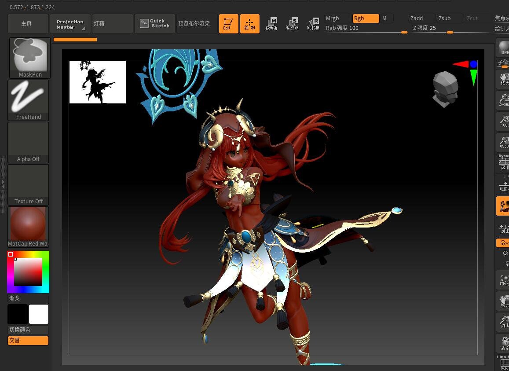This screenshot has width=509, height=371.
Task: Select the Scale axis tool (缩放轴)
Action: tap(292, 24)
